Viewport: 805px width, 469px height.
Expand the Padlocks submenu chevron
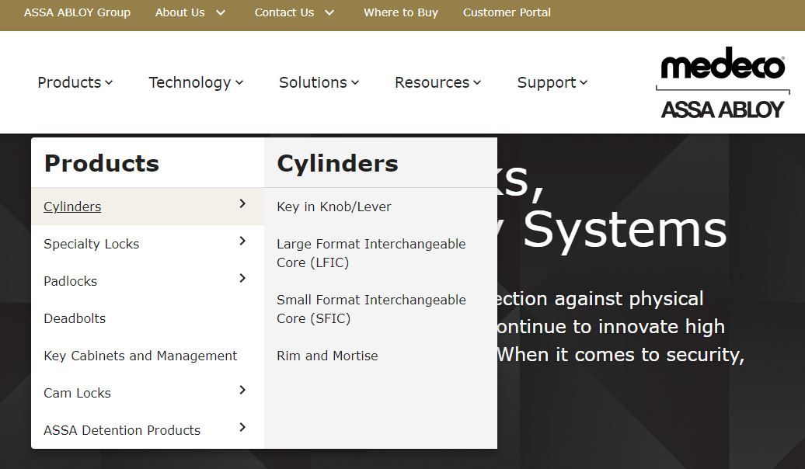pyautogui.click(x=242, y=279)
